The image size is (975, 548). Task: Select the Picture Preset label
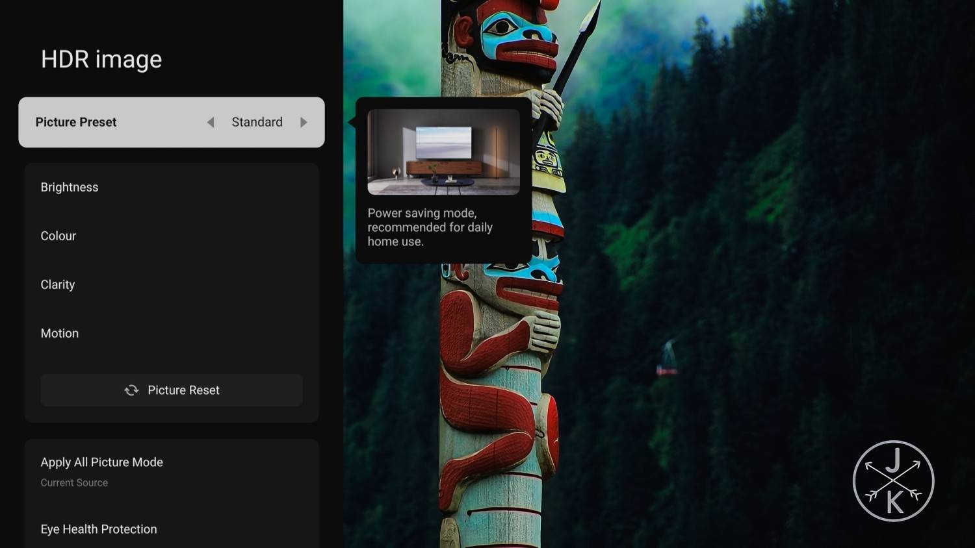(x=76, y=122)
